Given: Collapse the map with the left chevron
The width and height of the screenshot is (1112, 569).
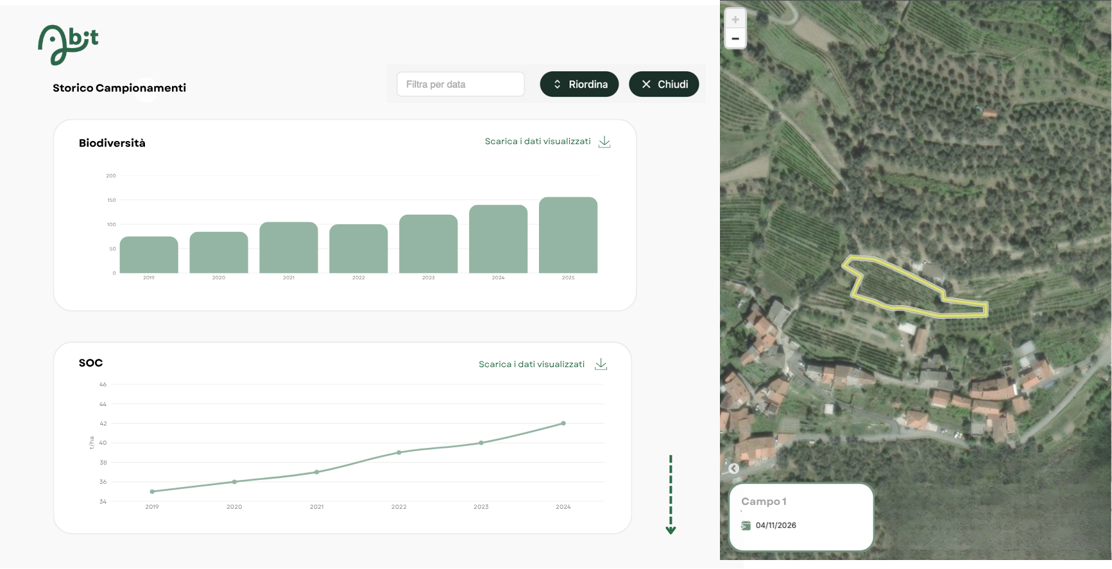Looking at the screenshot, I should pos(734,468).
